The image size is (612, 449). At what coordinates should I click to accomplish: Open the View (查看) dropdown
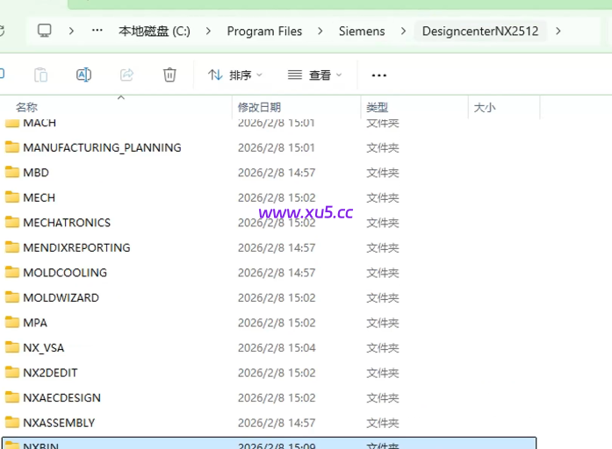(x=314, y=75)
